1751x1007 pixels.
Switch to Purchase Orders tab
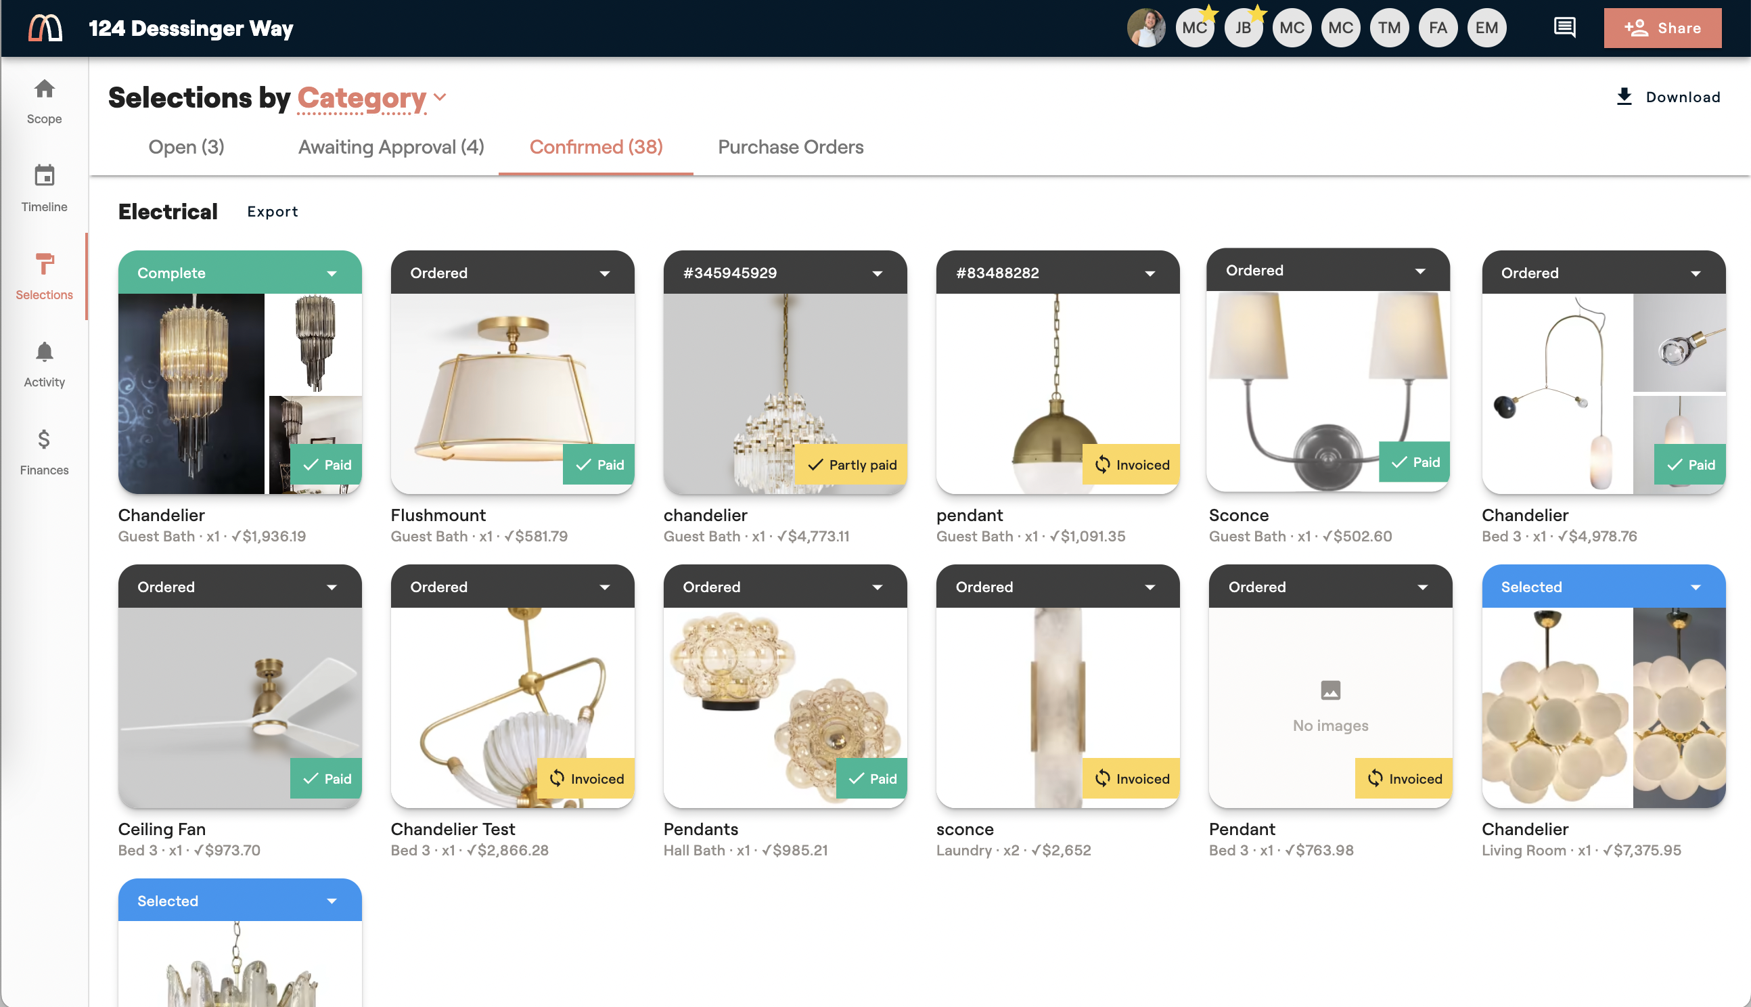coord(790,147)
